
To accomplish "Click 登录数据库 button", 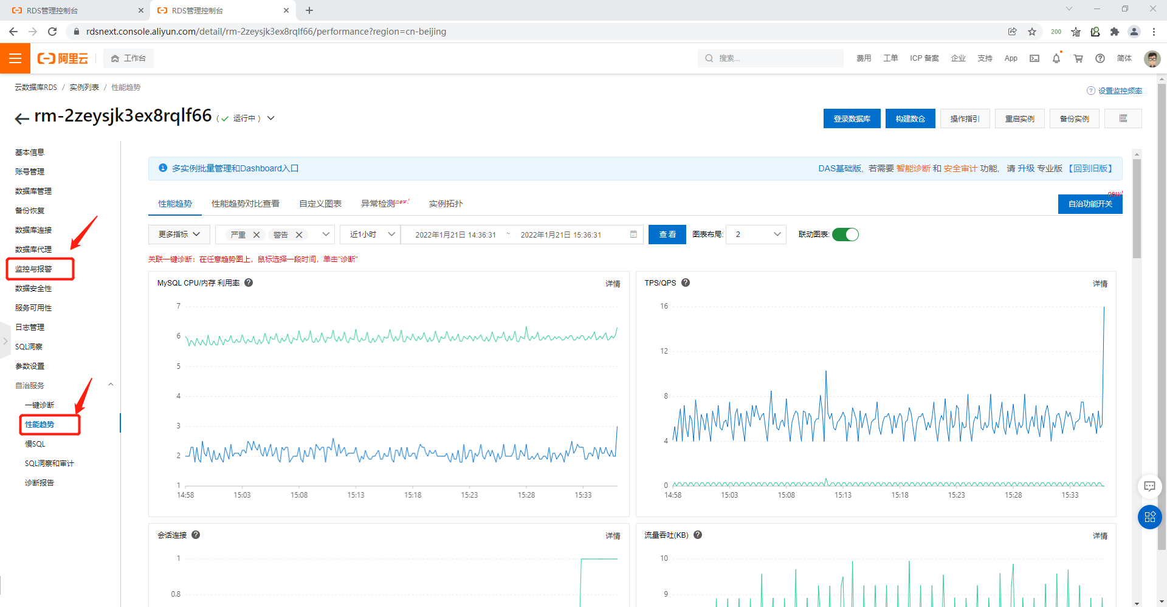I will (852, 118).
